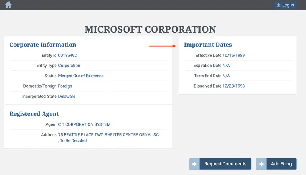Click Dissolved Date 12/23/1993
Image resolution: width=306 pixels, height=175 pixels.
234,86
